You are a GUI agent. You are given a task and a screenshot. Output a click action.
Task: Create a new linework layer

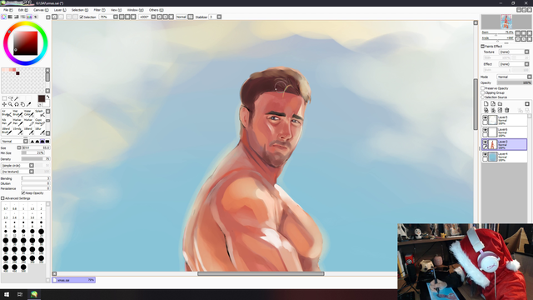[x=493, y=103]
